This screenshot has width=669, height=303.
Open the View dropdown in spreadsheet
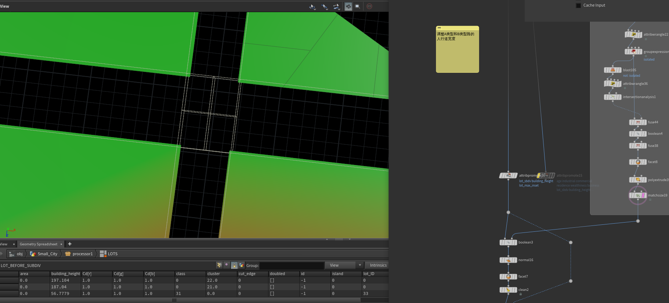click(x=344, y=265)
